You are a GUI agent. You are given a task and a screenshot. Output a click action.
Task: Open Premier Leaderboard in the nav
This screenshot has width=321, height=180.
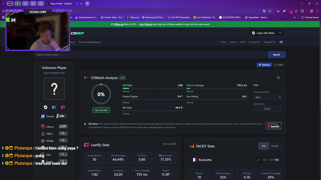[x=90, y=42]
